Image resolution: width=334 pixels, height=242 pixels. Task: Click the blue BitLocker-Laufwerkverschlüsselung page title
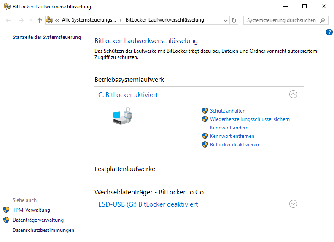pyautogui.click(x=146, y=41)
